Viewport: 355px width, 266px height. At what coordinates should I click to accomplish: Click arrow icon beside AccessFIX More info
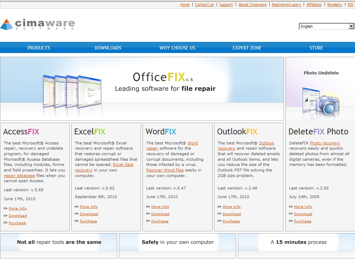click(x=6, y=208)
